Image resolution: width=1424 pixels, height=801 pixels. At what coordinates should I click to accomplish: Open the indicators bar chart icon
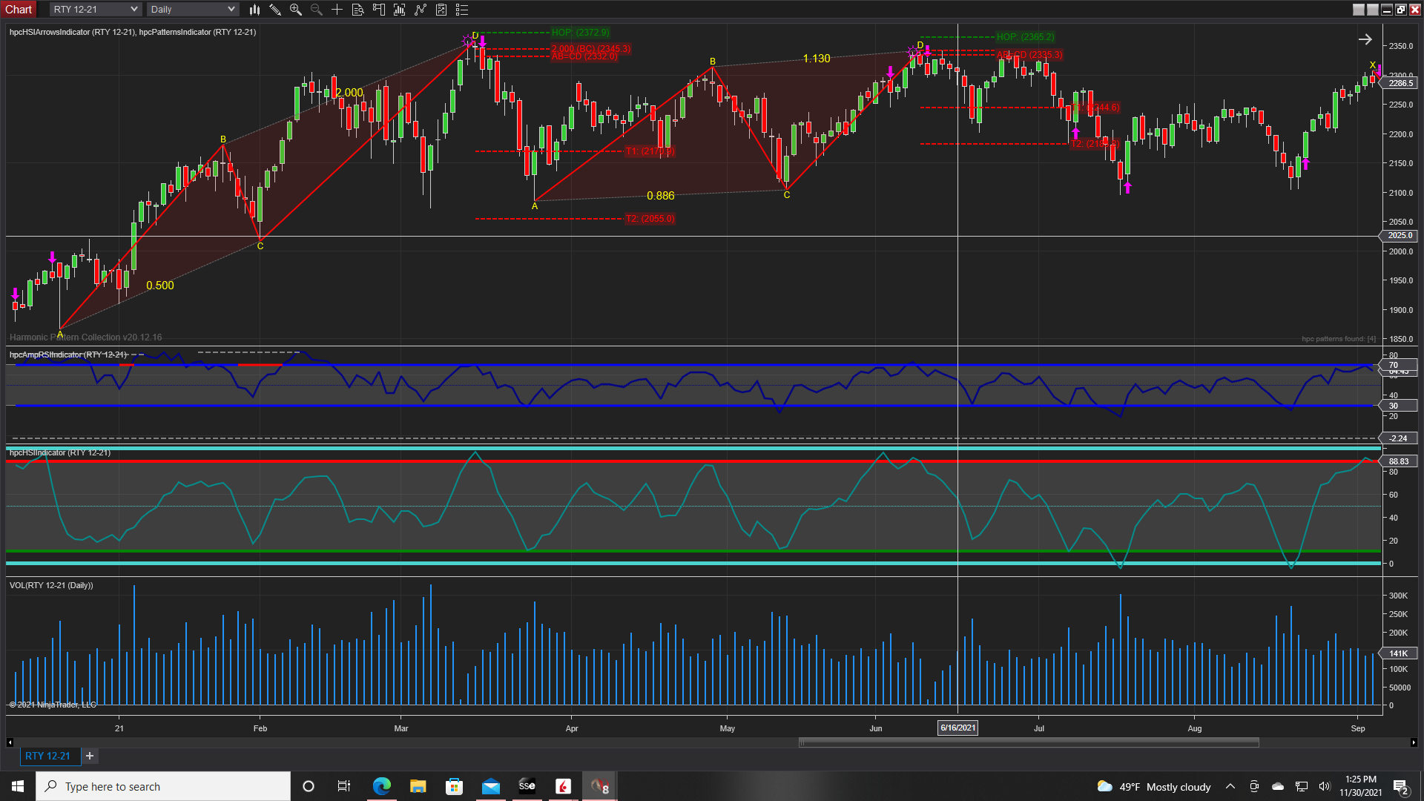coord(400,10)
